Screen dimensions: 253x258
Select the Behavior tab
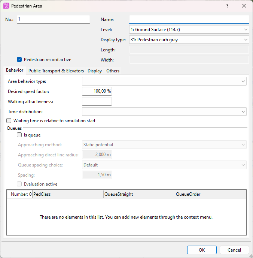[x=15, y=70]
